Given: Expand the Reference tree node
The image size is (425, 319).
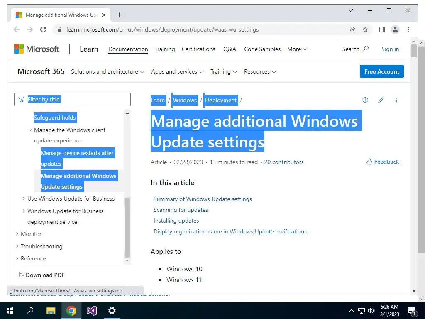Looking at the screenshot, I should (x=17, y=258).
